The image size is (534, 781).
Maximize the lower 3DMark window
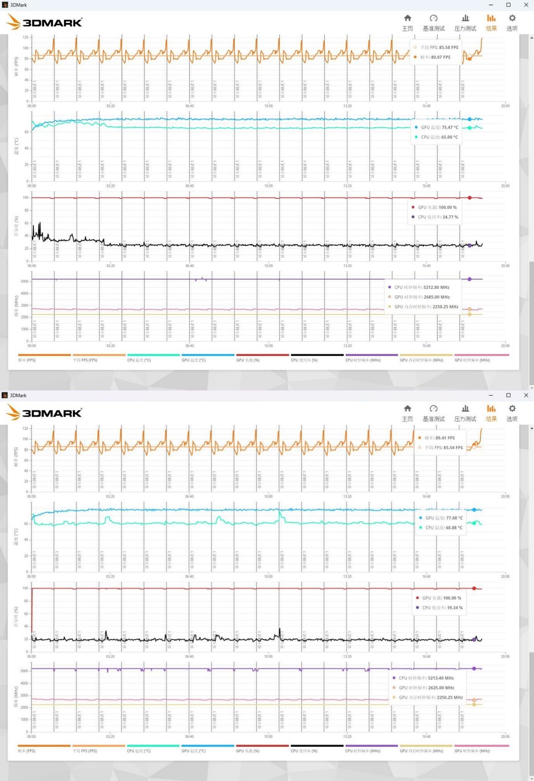tap(508, 395)
